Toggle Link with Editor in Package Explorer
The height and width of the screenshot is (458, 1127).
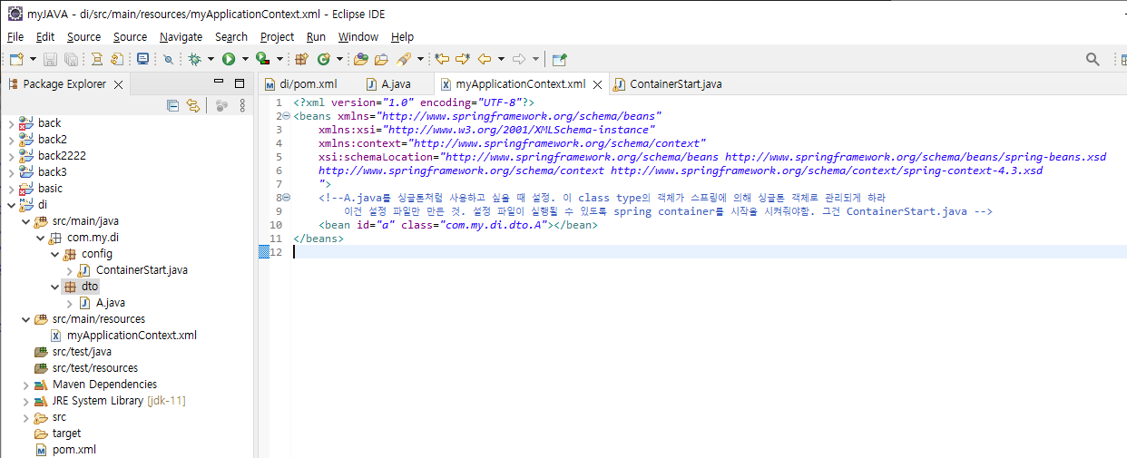[192, 106]
